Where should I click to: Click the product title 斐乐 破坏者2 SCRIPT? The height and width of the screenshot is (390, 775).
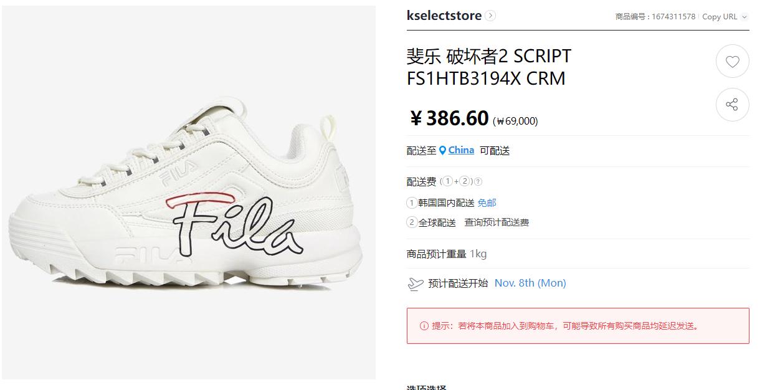(x=489, y=56)
